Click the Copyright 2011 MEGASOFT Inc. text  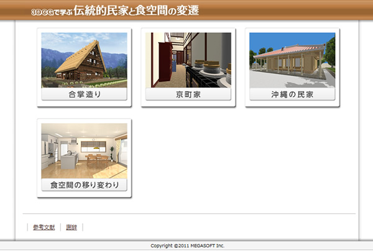tap(187, 246)
